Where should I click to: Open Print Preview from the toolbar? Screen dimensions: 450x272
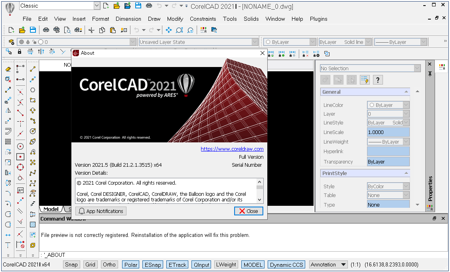tap(67, 30)
